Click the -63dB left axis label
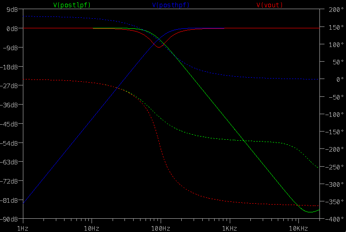This screenshot has width=346, height=232. 9,163
